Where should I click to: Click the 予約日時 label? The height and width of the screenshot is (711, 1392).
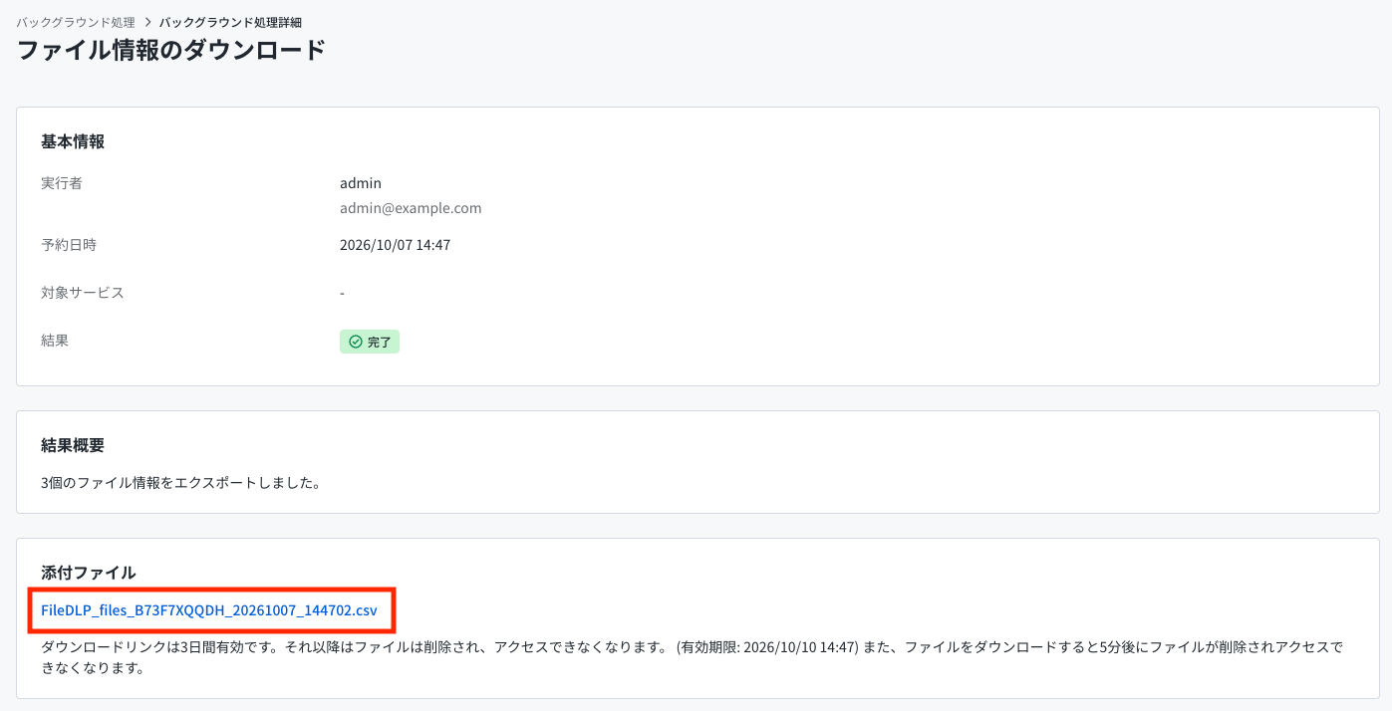(69, 244)
